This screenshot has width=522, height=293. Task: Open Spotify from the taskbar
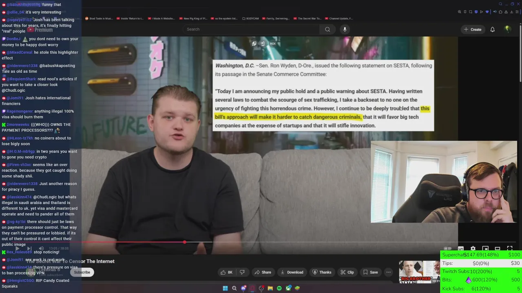(x=279, y=288)
